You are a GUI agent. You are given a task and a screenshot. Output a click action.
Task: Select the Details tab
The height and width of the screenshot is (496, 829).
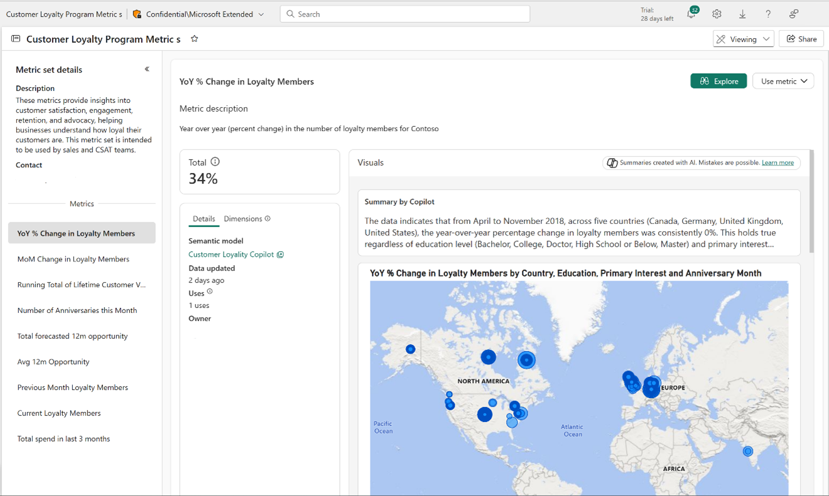click(203, 219)
